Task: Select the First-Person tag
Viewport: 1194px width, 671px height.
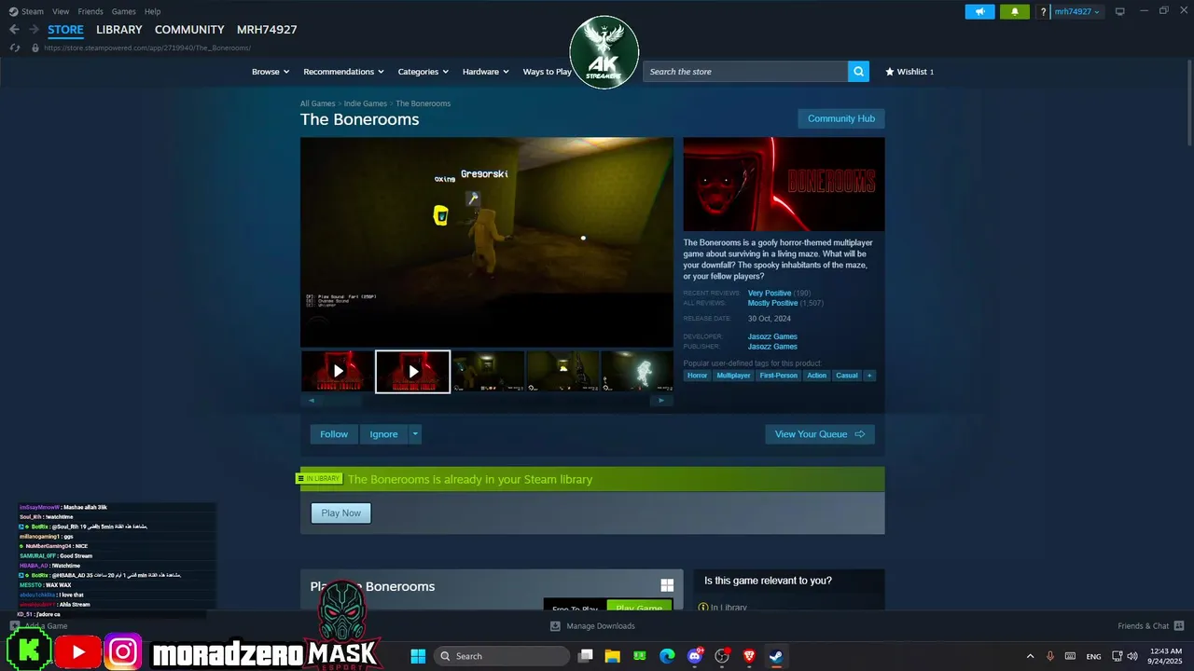Action: [x=778, y=376]
